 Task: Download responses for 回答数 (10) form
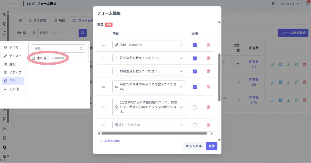coord(289,100)
